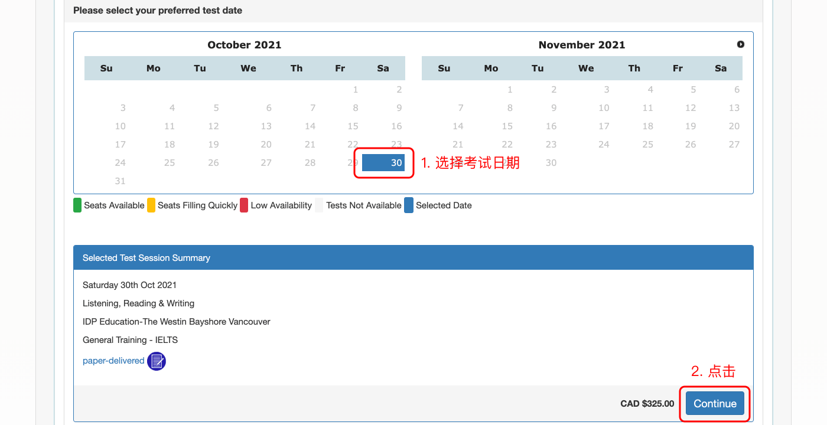Screen dimensions: 827x425
Task: Select highlighted October 30 date
Action: [x=383, y=163]
